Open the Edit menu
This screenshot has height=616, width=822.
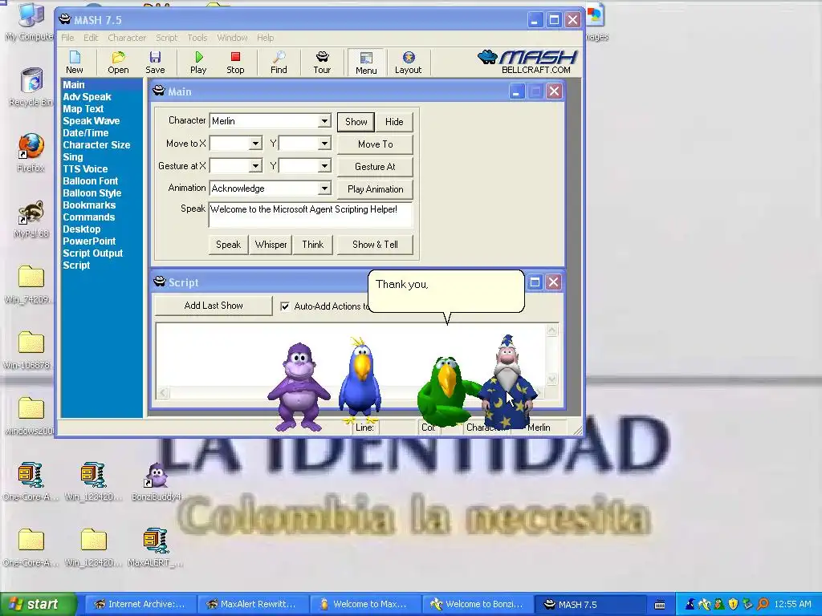(x=91, y=38)
